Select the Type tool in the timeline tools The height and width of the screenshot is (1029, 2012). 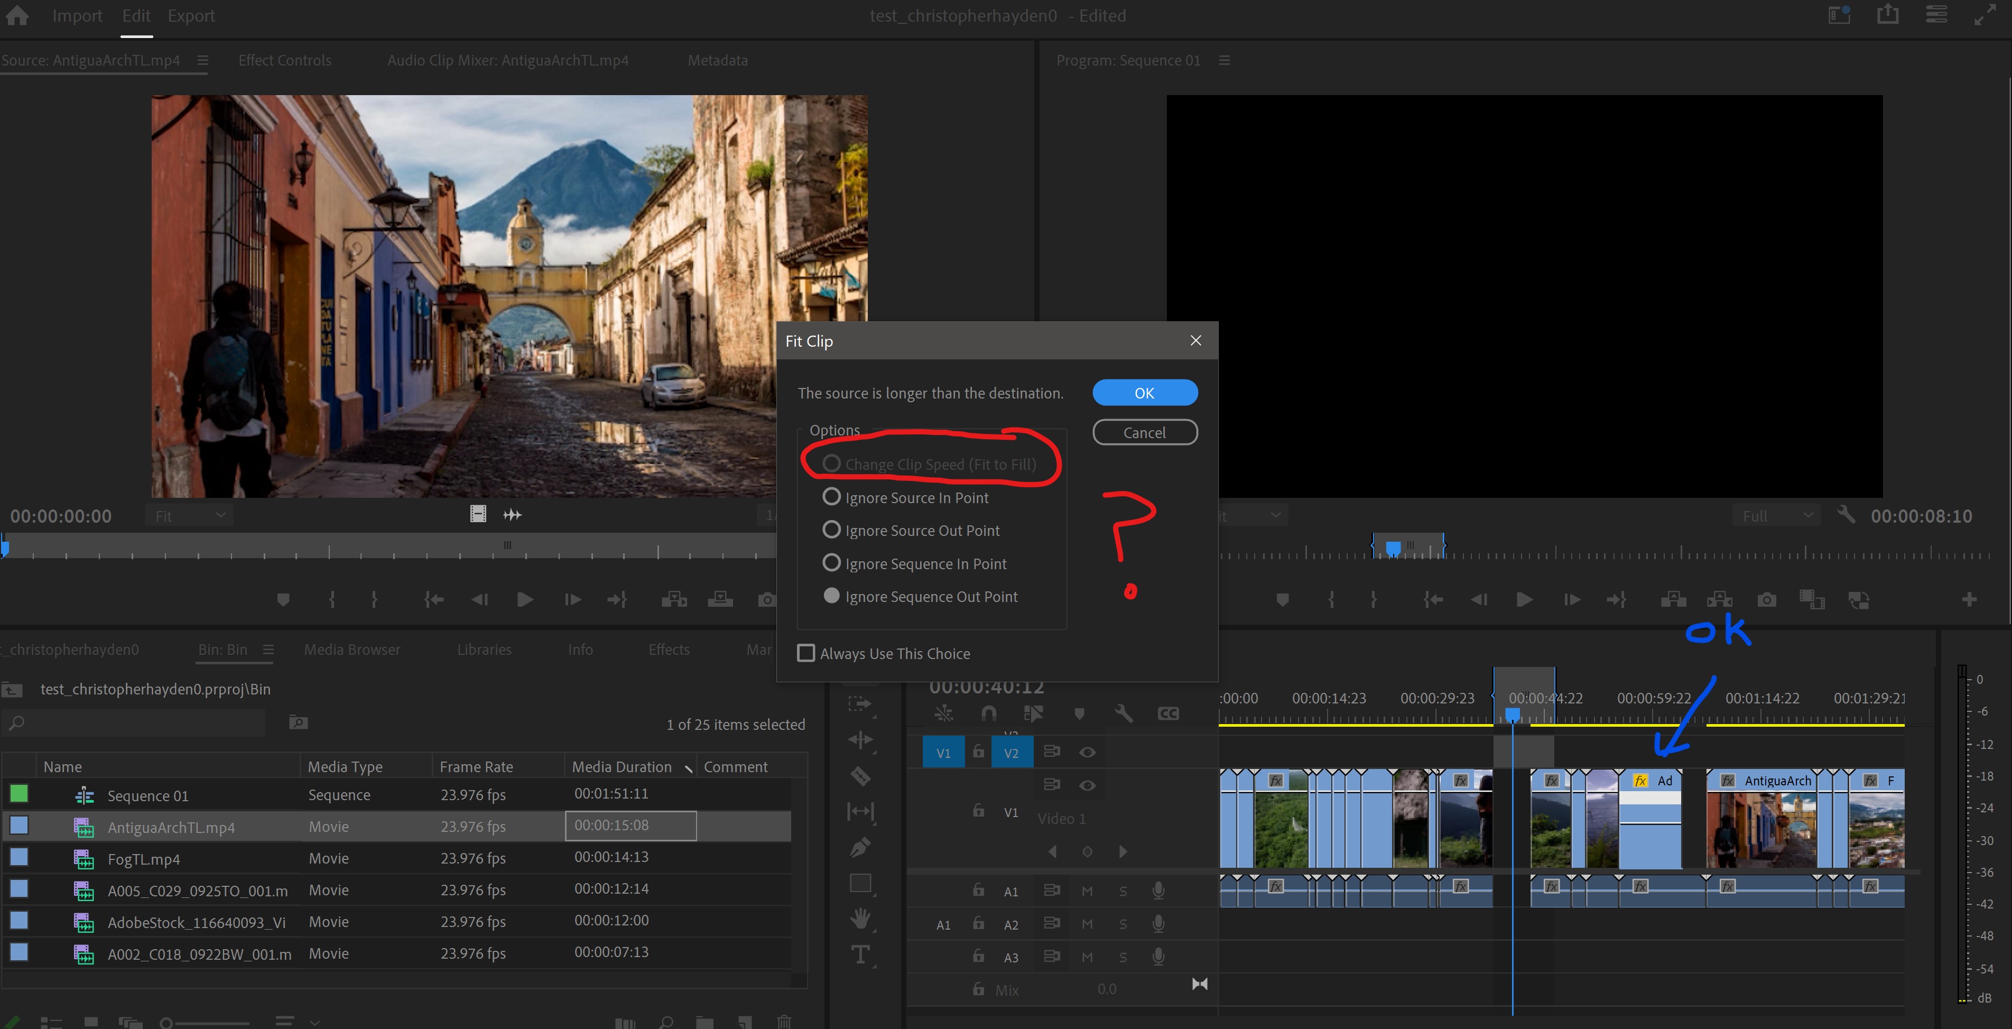click(x=861, y=955)
